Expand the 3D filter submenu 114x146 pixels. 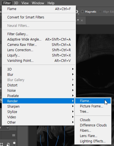point(39,69)
